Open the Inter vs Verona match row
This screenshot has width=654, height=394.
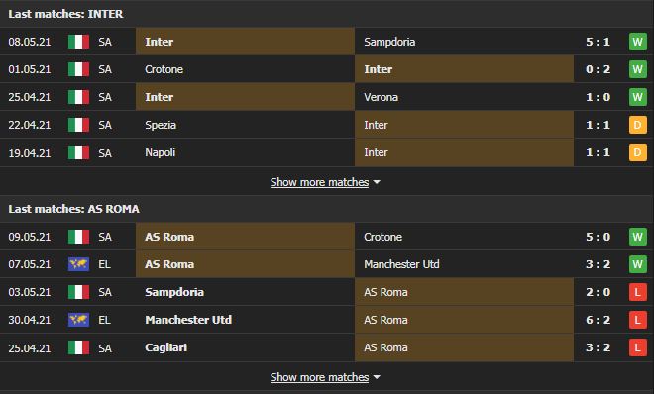click(327, 97)
